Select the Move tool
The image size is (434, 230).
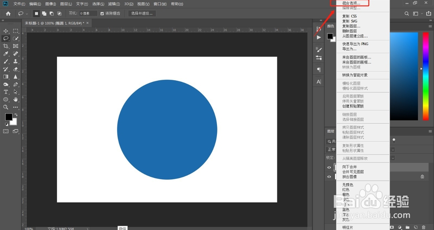(x=6, y=31)
